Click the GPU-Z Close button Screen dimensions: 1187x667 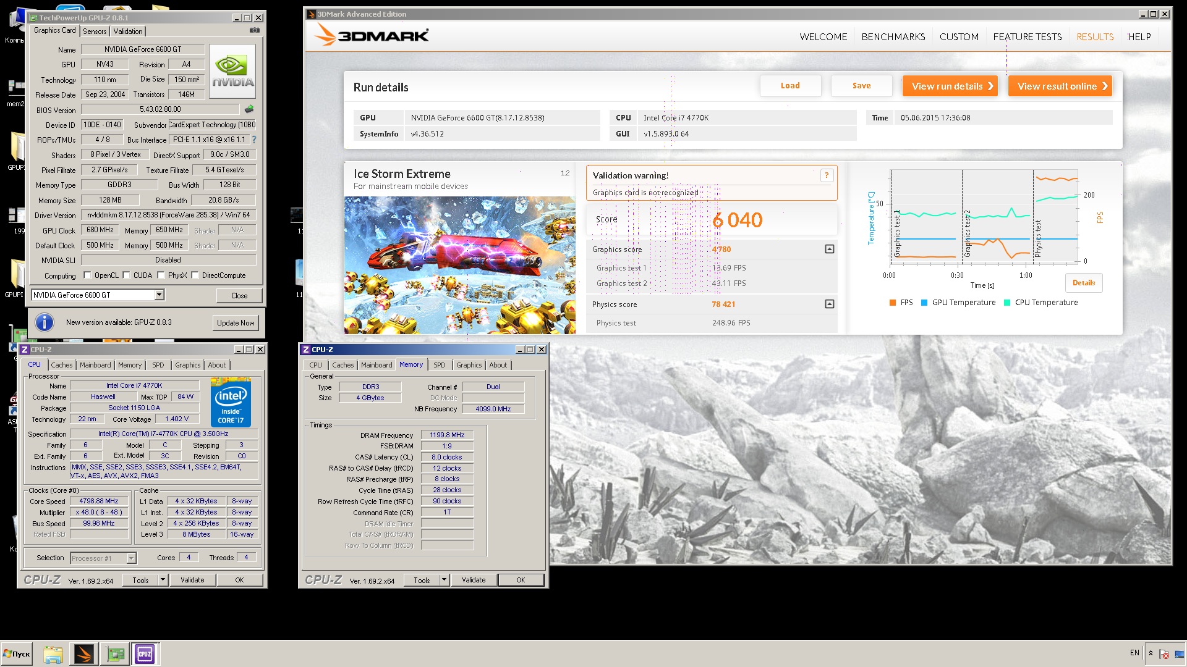(239, 295)
